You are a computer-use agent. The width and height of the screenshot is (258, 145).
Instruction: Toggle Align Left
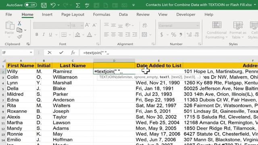tap(106, 34)
